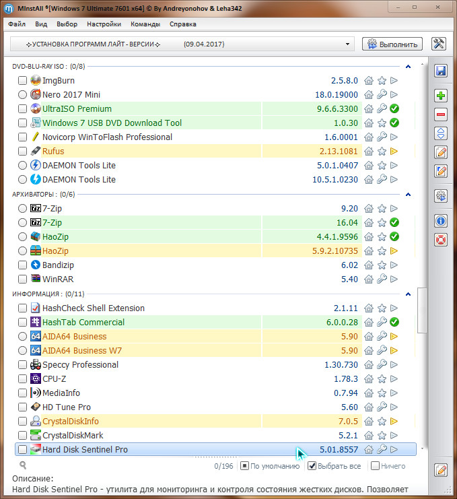
Task: Click the vertical scrollbar thumb
Action: pos(422,310)
